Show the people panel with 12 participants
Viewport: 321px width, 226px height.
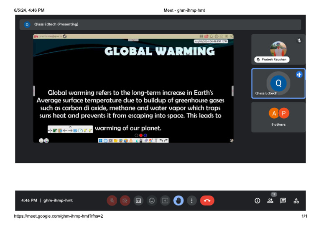click(270, 201)
